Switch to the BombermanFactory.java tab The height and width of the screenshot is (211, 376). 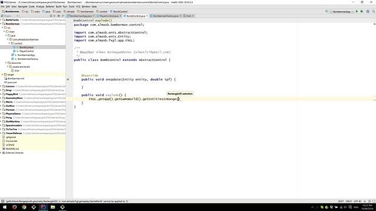165,16
